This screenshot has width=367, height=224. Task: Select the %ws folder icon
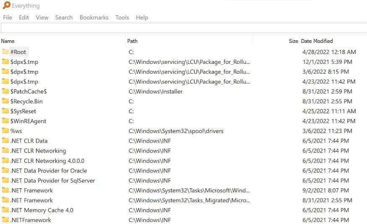tap(5, 130)
